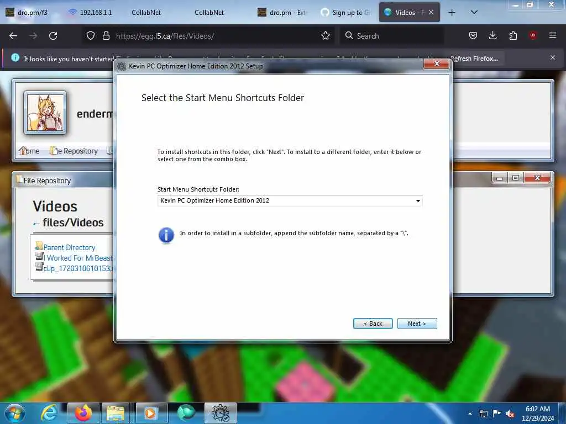Image resolution: width=566 pixels, height=424 pixels.
Task: Open the Firefox downloads panel
Action: (492, 35)
